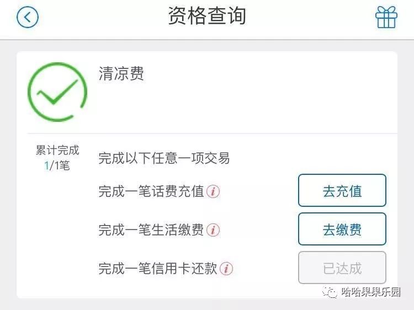Click the 完成一笔生活缴费 task text
The height and width of the screenshot is (310, 414).
[x=151, y=229]
